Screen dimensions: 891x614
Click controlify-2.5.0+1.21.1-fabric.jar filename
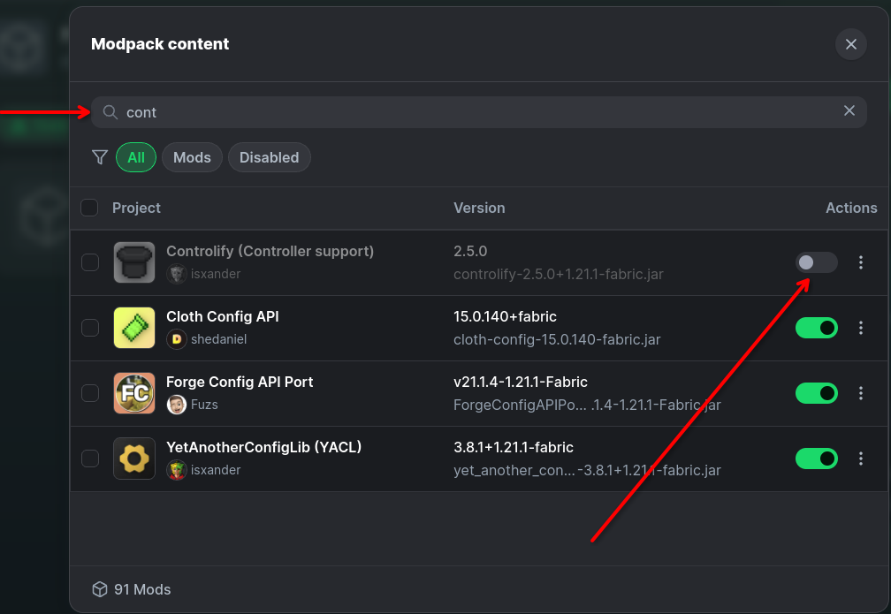(x=558, y=275)
